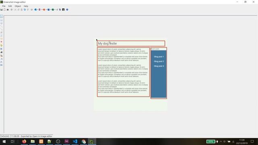Open Task View from the taskbar
258x145 pixels.
[12, 141]
